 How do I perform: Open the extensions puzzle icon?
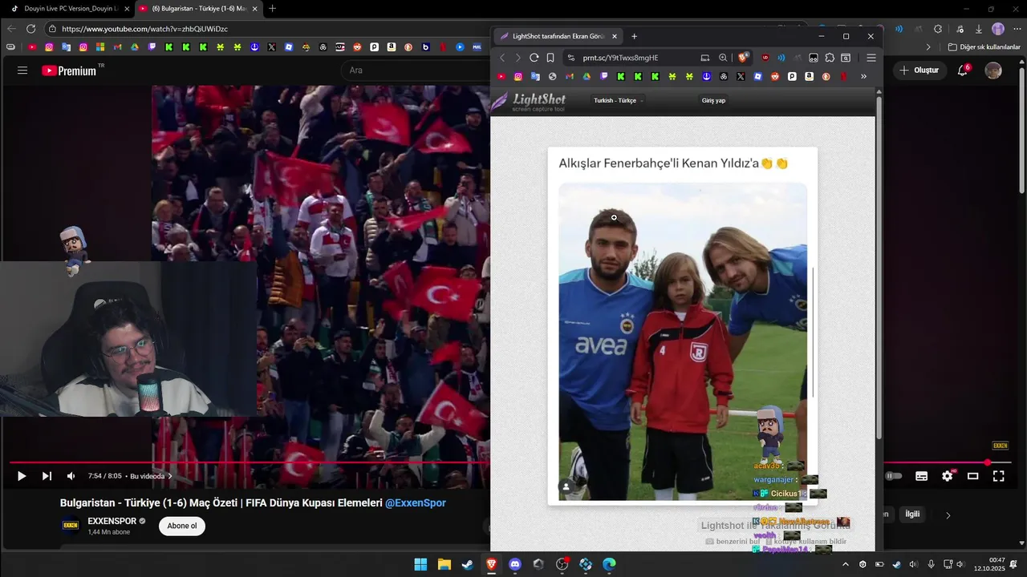click(830, 58)
